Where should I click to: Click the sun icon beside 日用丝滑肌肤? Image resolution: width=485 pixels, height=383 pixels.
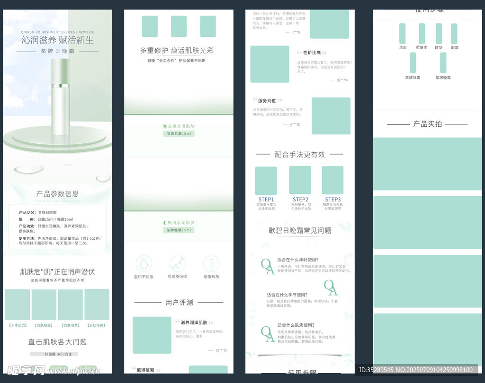click(x=165, y=126)
